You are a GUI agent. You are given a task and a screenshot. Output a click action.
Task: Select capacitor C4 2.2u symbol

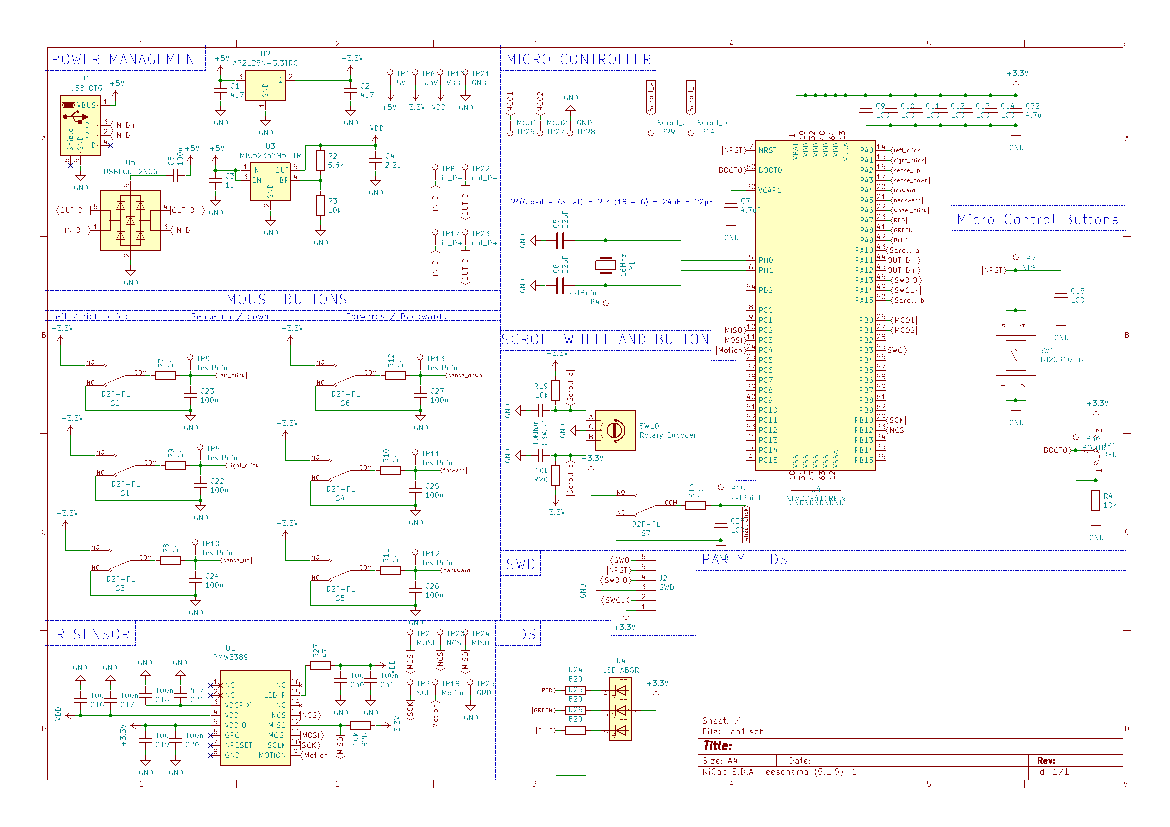click(x=375, y=160)
